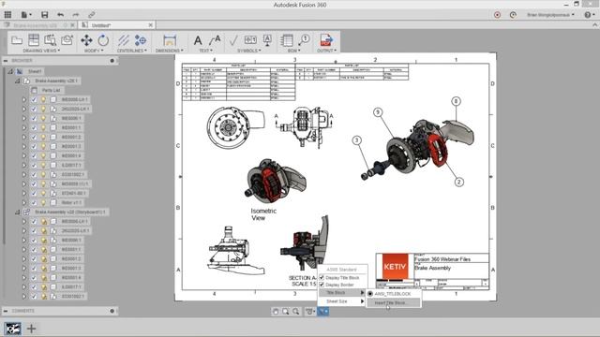
Task: Uncheck the checkbox on the Rotor v1:1 row
Action: tap(34, 203)
